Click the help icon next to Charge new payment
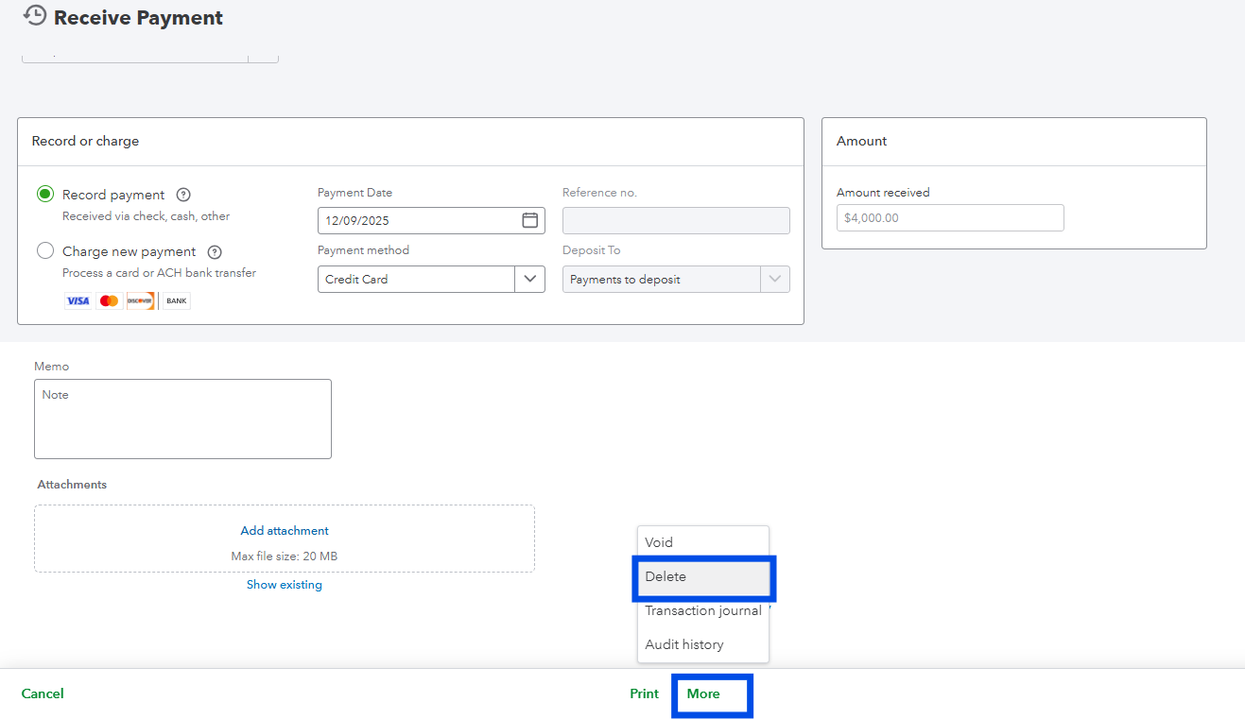The width and height of the screenshot is (1245, 719). tap(215, 252)
